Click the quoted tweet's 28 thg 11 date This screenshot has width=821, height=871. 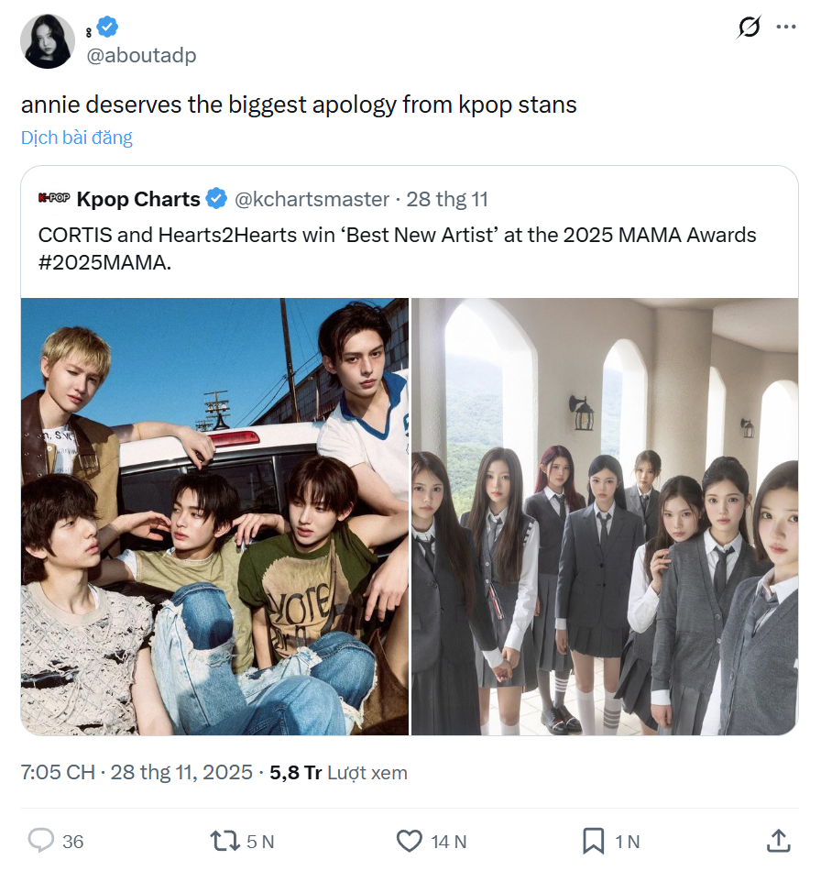click(x=447, y=199)
